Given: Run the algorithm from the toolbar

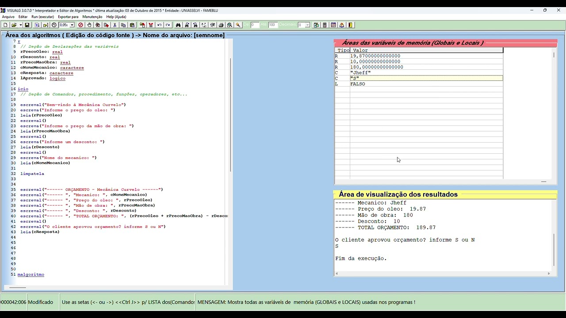Looking at the screenshot, I should tap(37, 25).
